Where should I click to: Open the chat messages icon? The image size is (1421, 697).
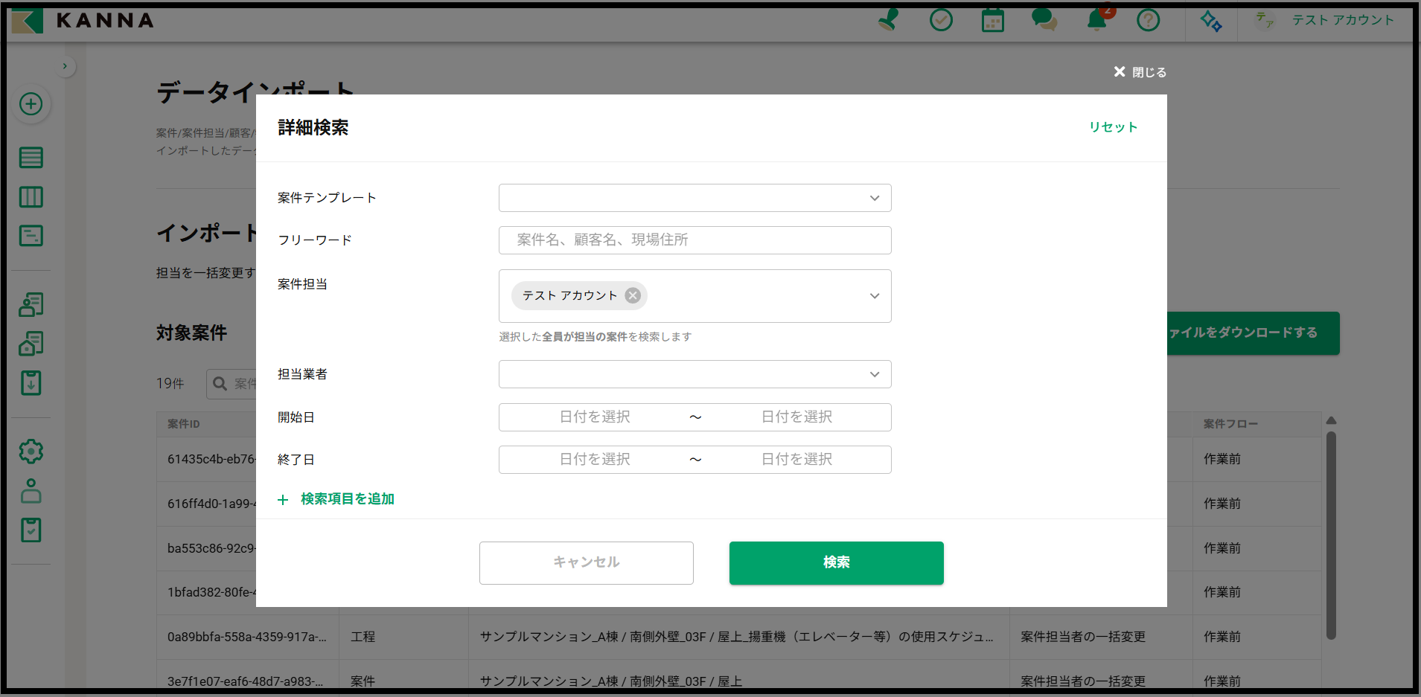coord(1044,20)
